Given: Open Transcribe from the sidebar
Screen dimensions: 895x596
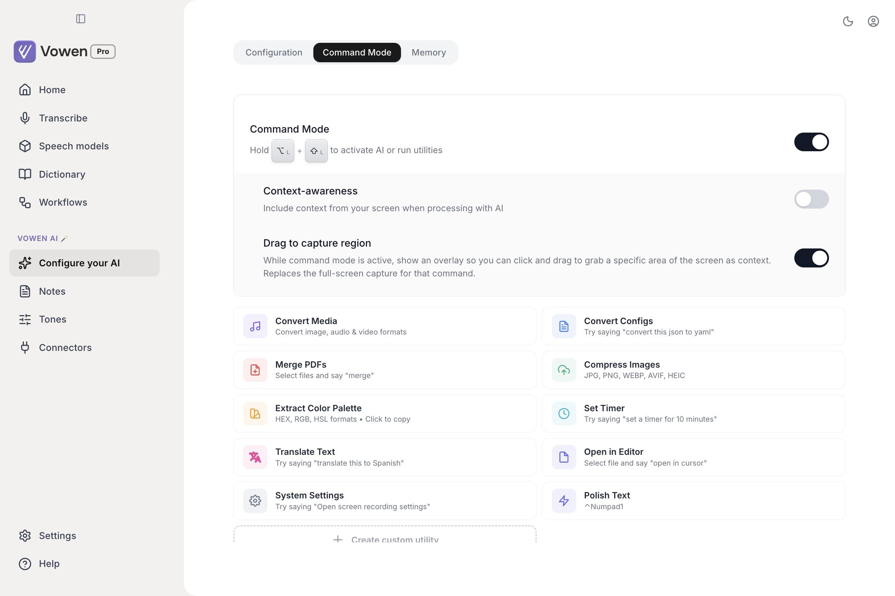Looking at the screenshot, I should point(85,118).
